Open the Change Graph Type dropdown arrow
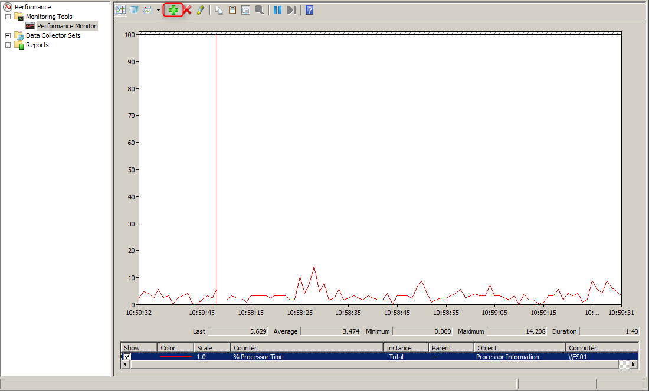 click(x=158, y=11)
